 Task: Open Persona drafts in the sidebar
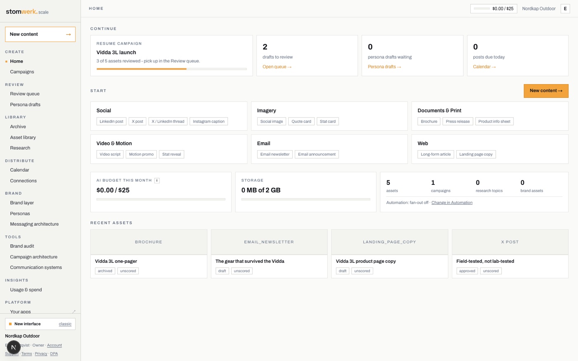(25, 104)
